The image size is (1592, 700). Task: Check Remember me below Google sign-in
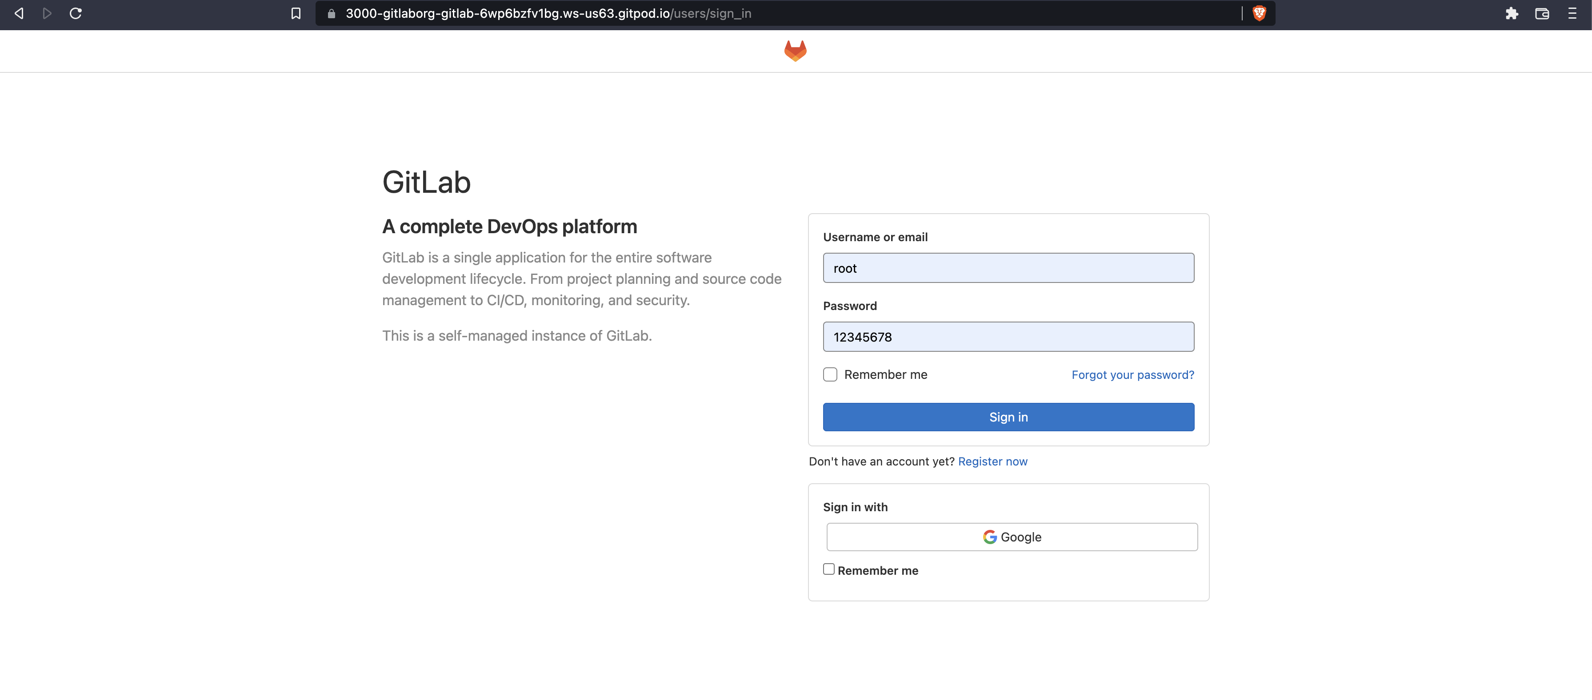pos(829,569)
